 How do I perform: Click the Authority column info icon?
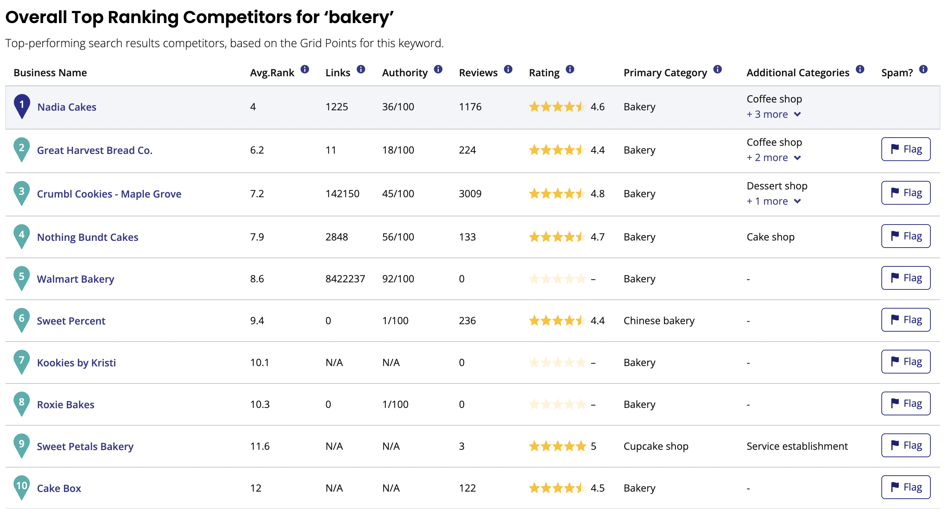click(x=438, y=69)
